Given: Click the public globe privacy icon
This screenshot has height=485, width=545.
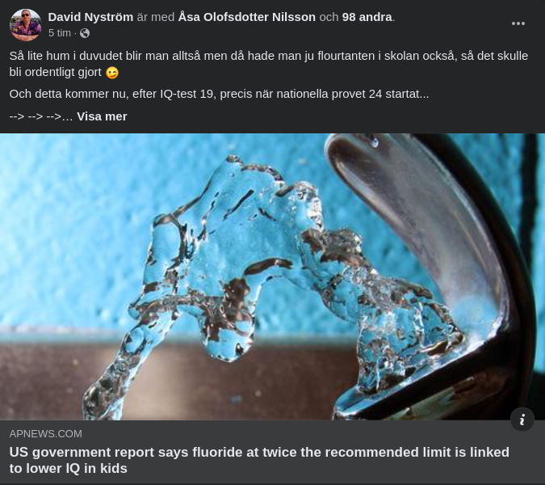Looking at the screenshot, I should (x=85, y=33).
